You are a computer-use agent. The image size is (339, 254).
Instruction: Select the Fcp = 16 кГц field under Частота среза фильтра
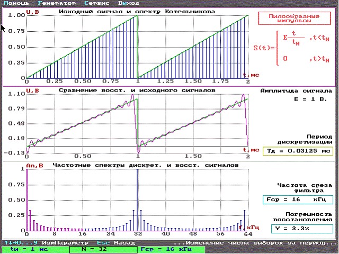(x=297, y=199)
